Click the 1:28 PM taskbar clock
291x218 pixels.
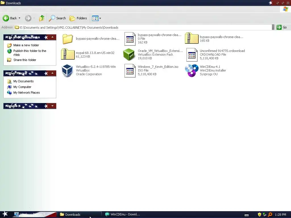280,215
